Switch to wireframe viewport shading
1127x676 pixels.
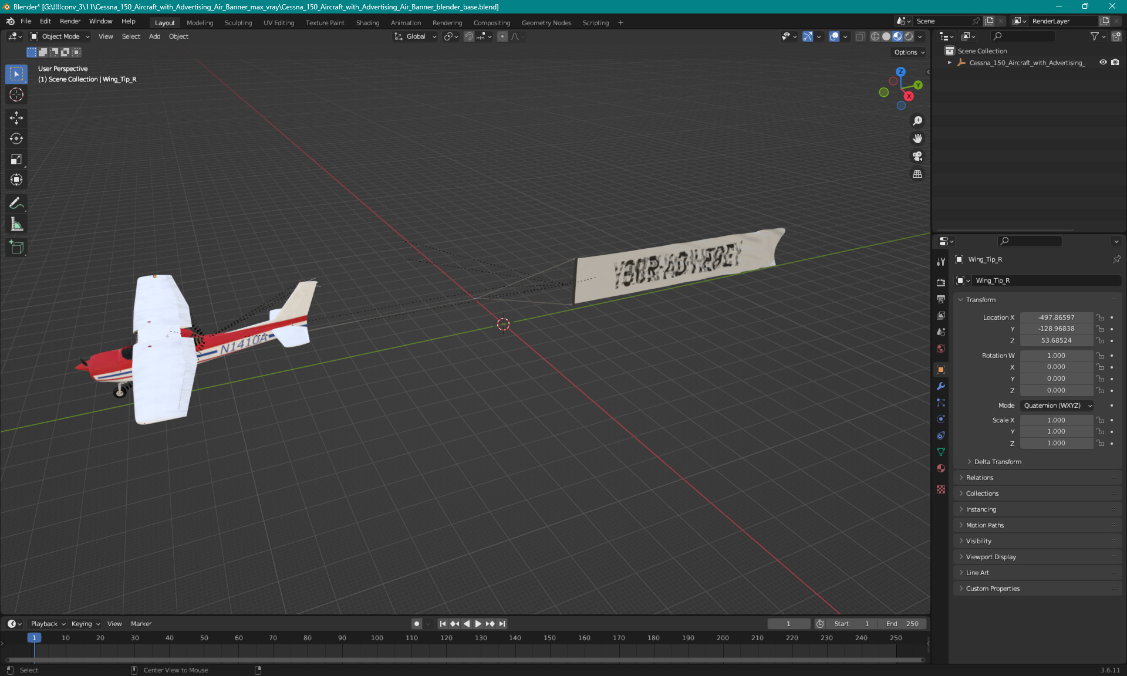(875, 36)
